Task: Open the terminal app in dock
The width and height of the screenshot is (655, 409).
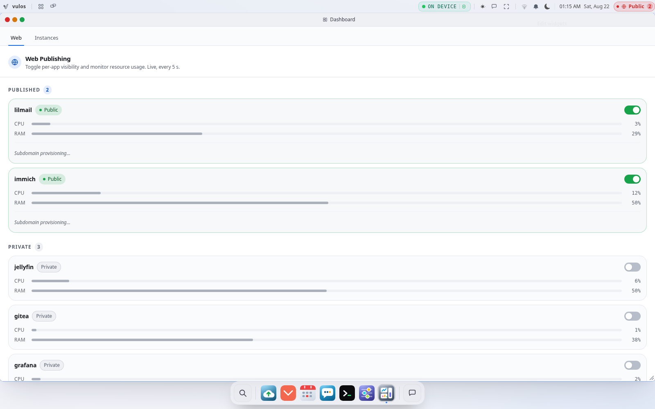Action: click(347, 393)
